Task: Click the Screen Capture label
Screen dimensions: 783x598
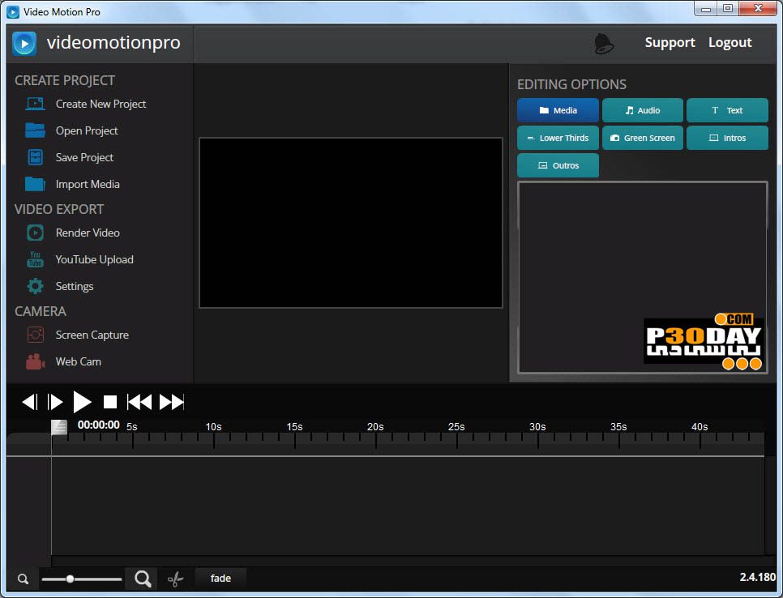Action: (x=92, y=335)
